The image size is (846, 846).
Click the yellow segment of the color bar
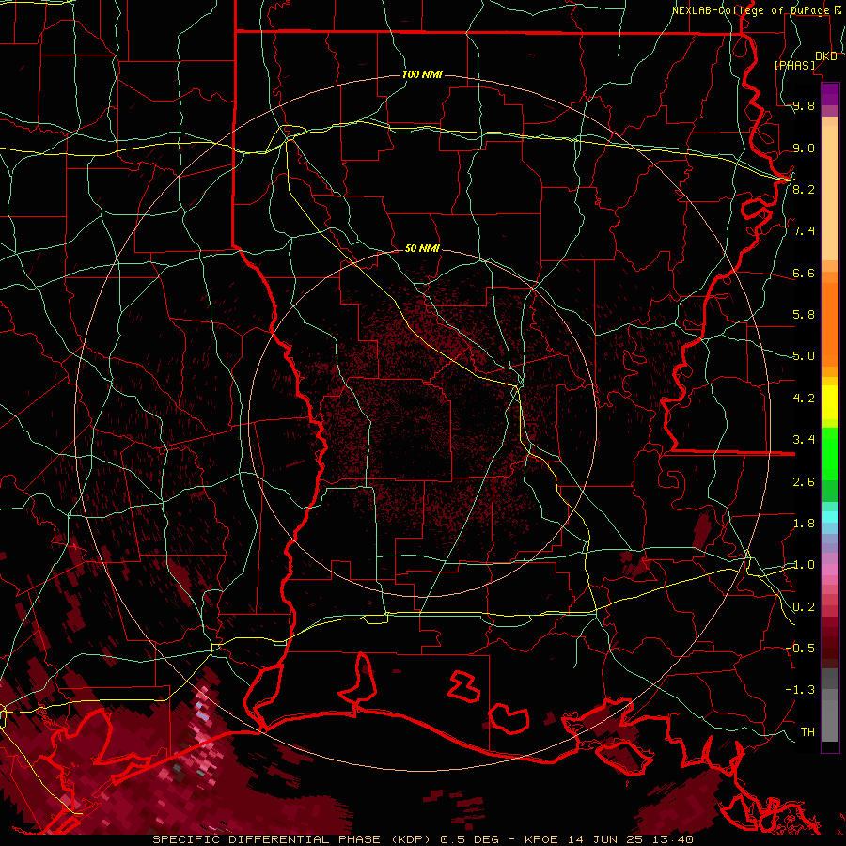click(x=830, y=402)
